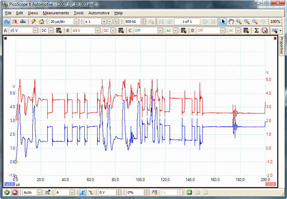Click the Spectrum mode icon
Image resolution: width=287 pixels, height=199 pixels.
click(23, 22)
